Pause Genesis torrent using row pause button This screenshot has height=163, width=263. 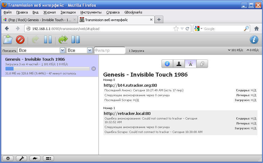94,69
